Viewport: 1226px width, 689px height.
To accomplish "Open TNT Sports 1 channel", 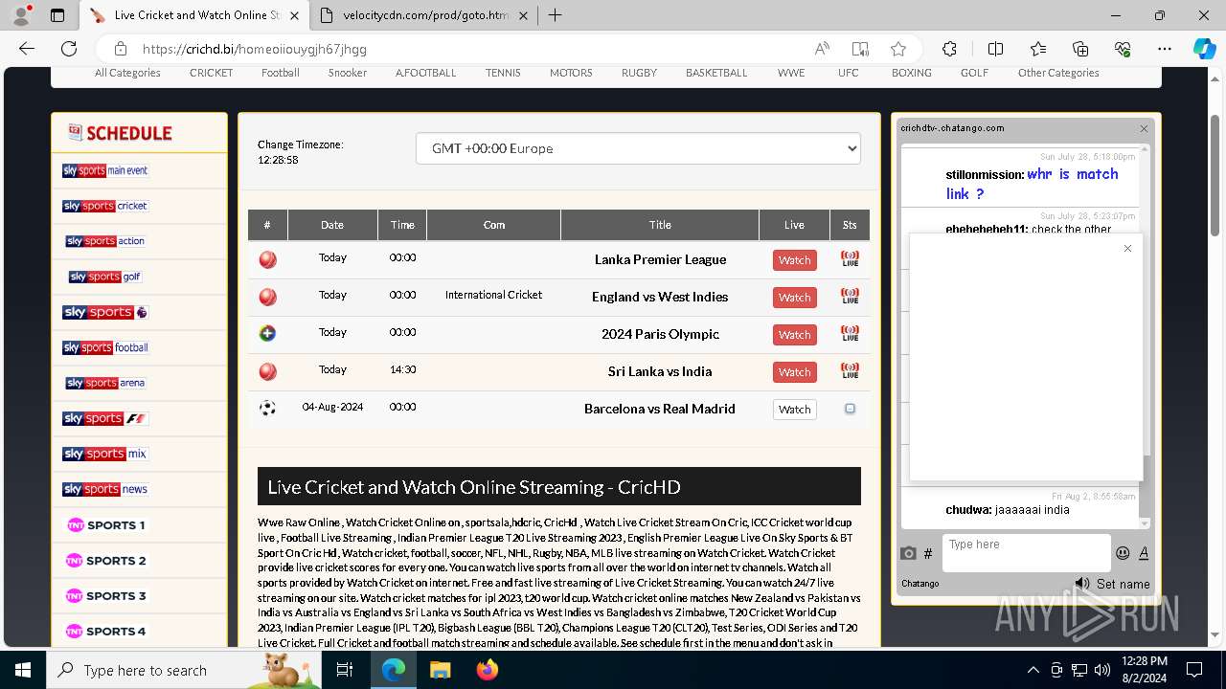I will [105, 524].
